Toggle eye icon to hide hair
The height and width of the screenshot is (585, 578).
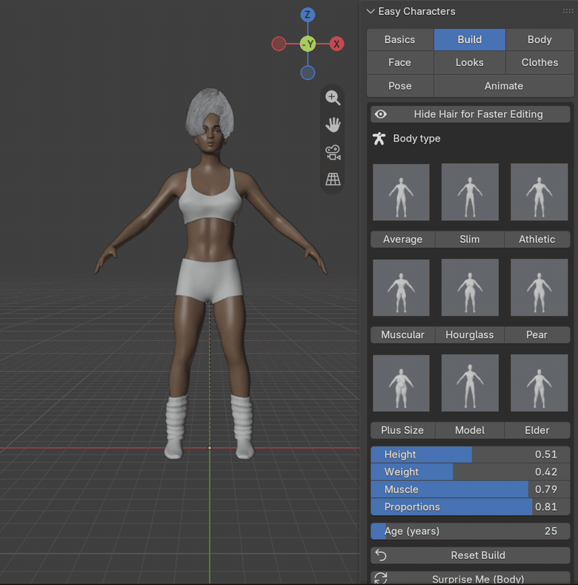click(x=380, y=114)
